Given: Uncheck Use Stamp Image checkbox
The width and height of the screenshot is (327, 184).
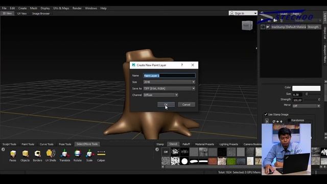Looking at the screenshot, I should pos(266,114).
